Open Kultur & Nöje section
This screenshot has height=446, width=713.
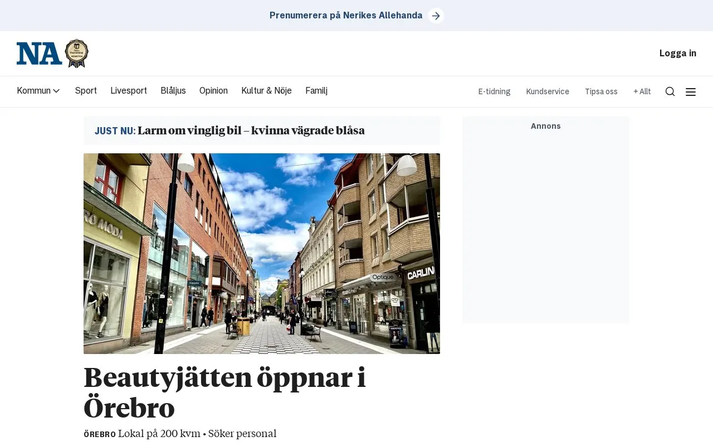[x=266, y=91]
